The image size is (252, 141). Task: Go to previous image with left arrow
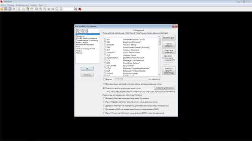(x=49, y=9)
